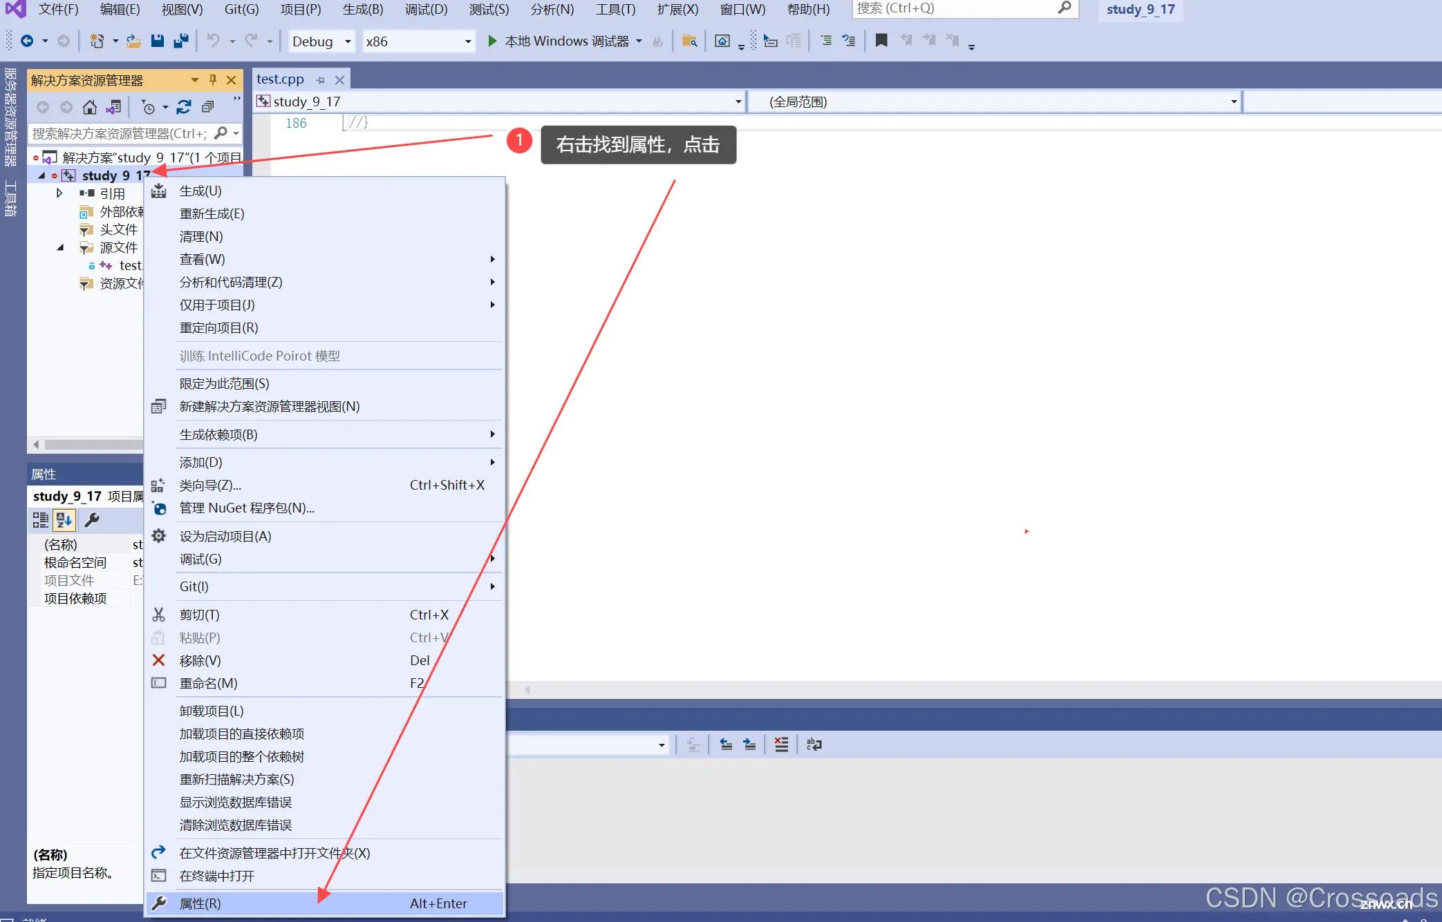Click the new project toolbar icon

click(x=97, y=41)
